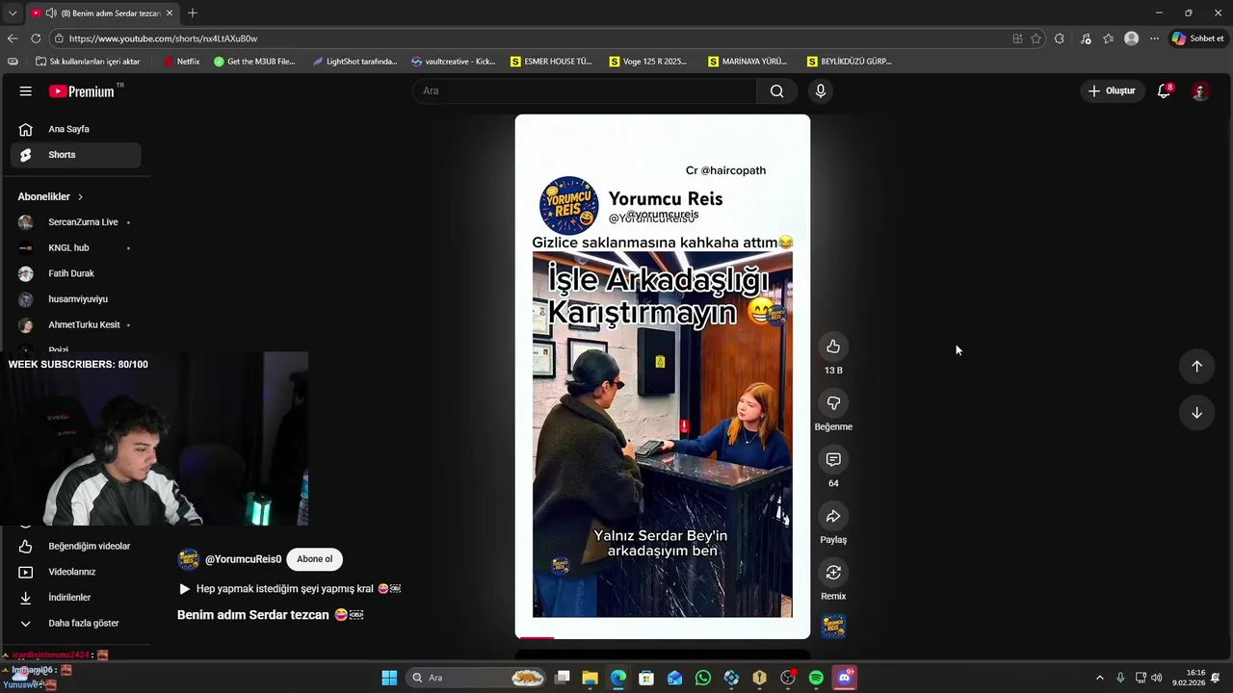Screen dimensions: 1233x693
Task: Select Shorts in the sidebar
Action: tap(75, 155)
